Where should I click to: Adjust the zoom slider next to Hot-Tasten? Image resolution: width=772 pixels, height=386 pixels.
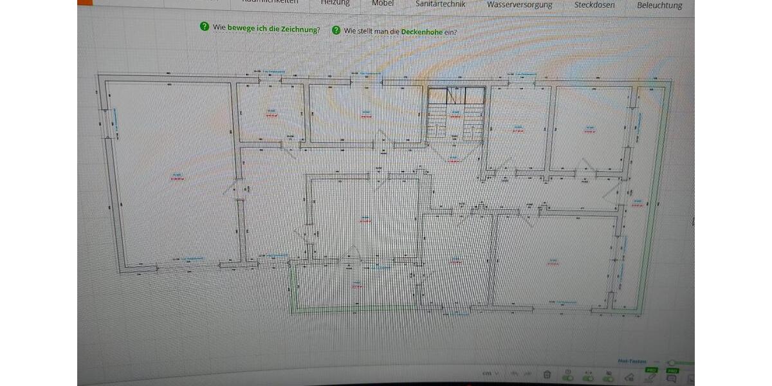click(x=672, y=362)
